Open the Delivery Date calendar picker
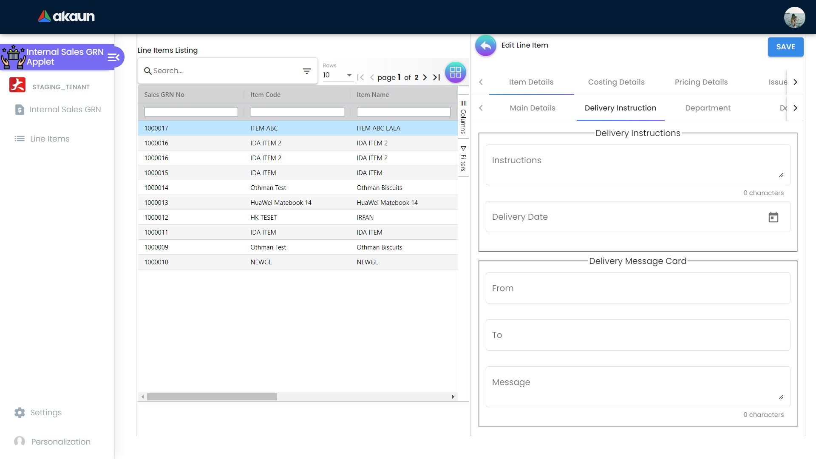The width and height of the screenshot is (816, 459). pyautogui.click(x=773, y=217)
